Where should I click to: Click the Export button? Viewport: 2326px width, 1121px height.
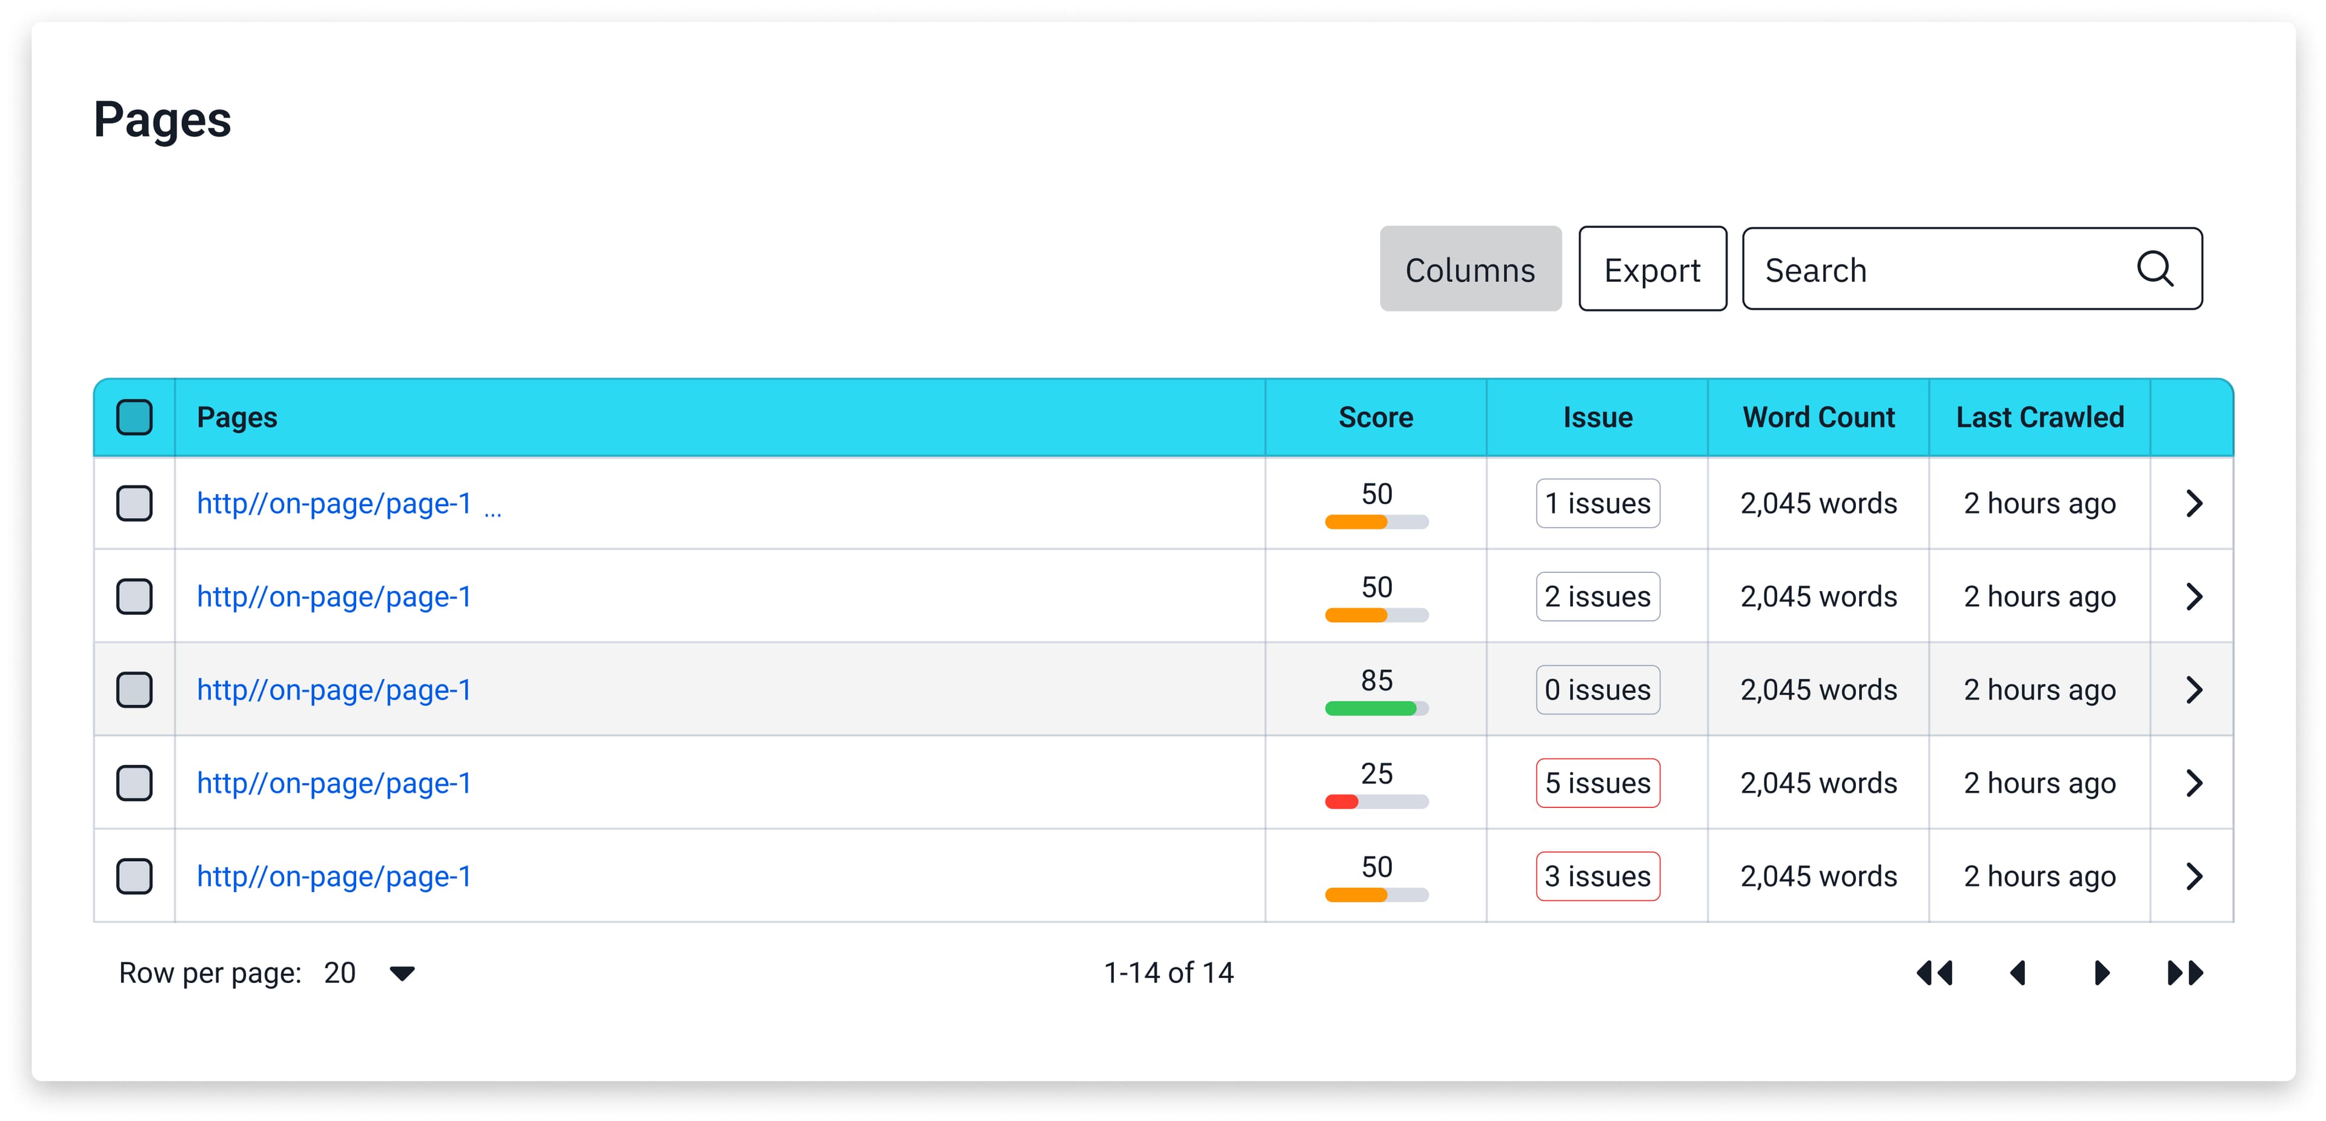coord(1651,269)
